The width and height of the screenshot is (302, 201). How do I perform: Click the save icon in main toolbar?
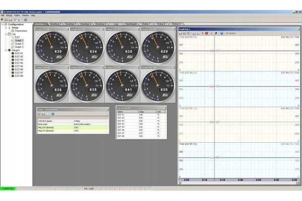click(11, 20)
